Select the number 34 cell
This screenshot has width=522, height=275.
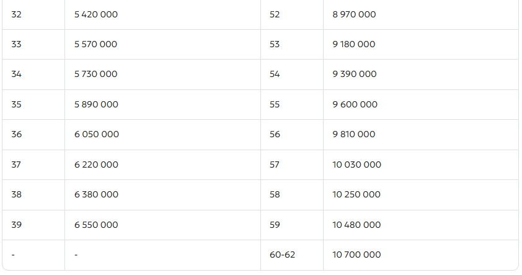(x=16, y=74)
